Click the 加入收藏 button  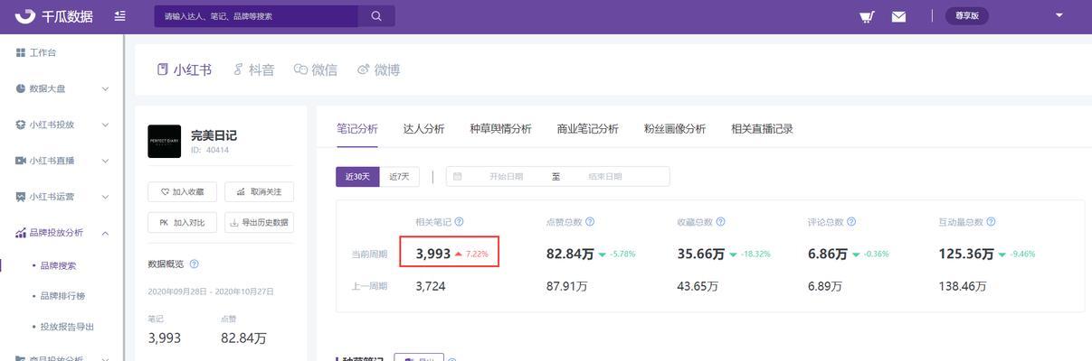click(x=182, y=192)
